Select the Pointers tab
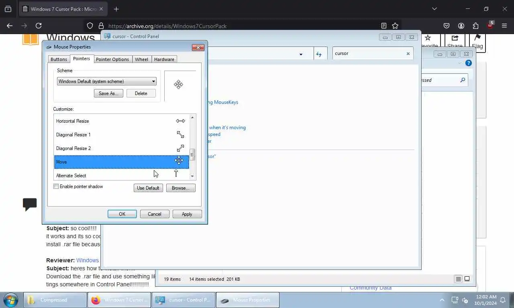514x308 pixels. tap(82, 59)
